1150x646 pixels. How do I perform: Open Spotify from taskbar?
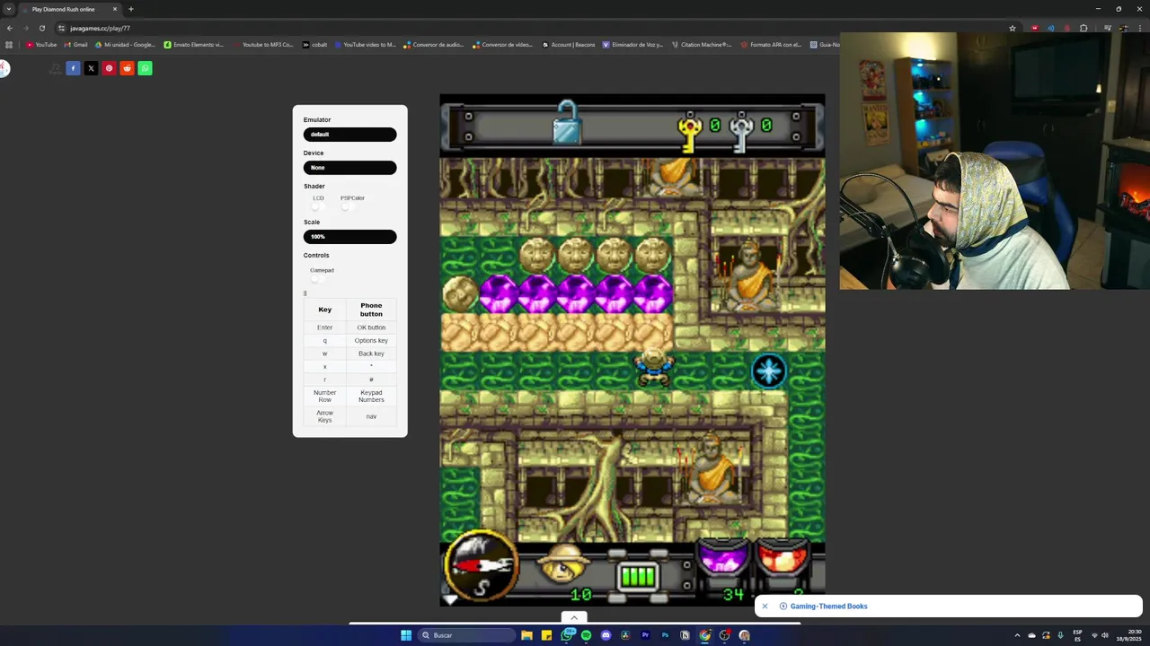pos(586,635)
